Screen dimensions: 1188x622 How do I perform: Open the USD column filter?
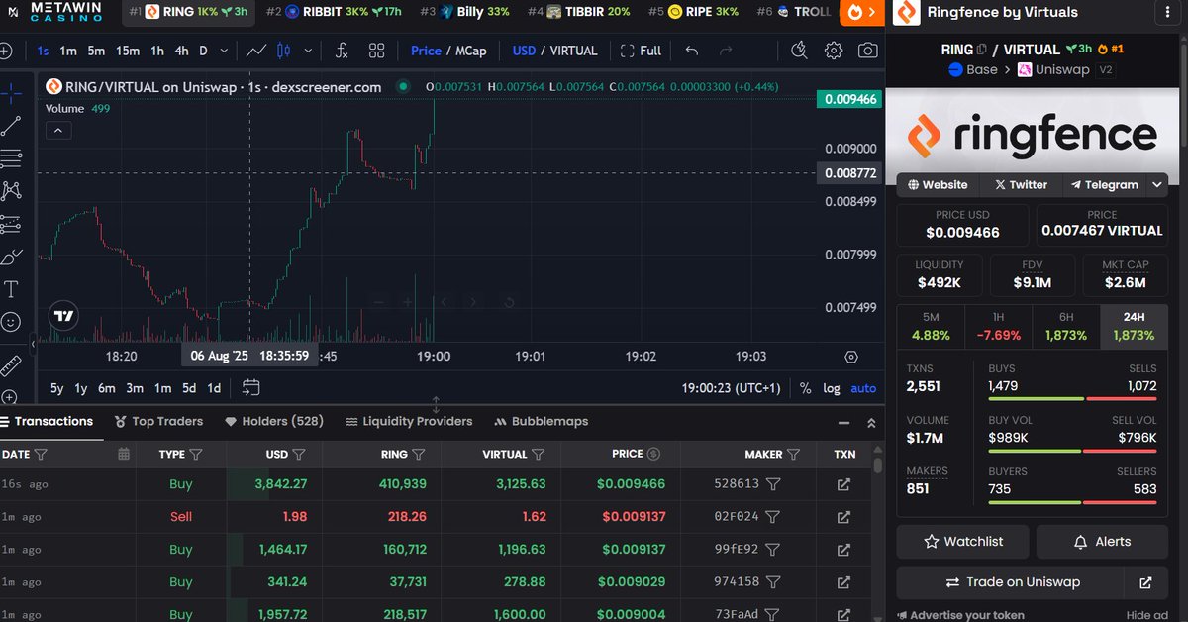coord(299,454)
